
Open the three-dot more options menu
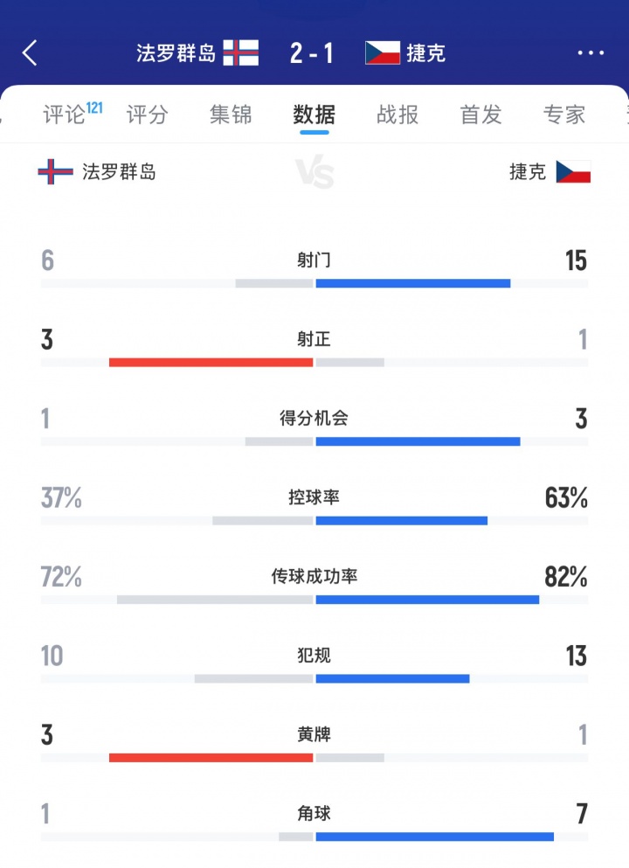(x=591, y=52)
